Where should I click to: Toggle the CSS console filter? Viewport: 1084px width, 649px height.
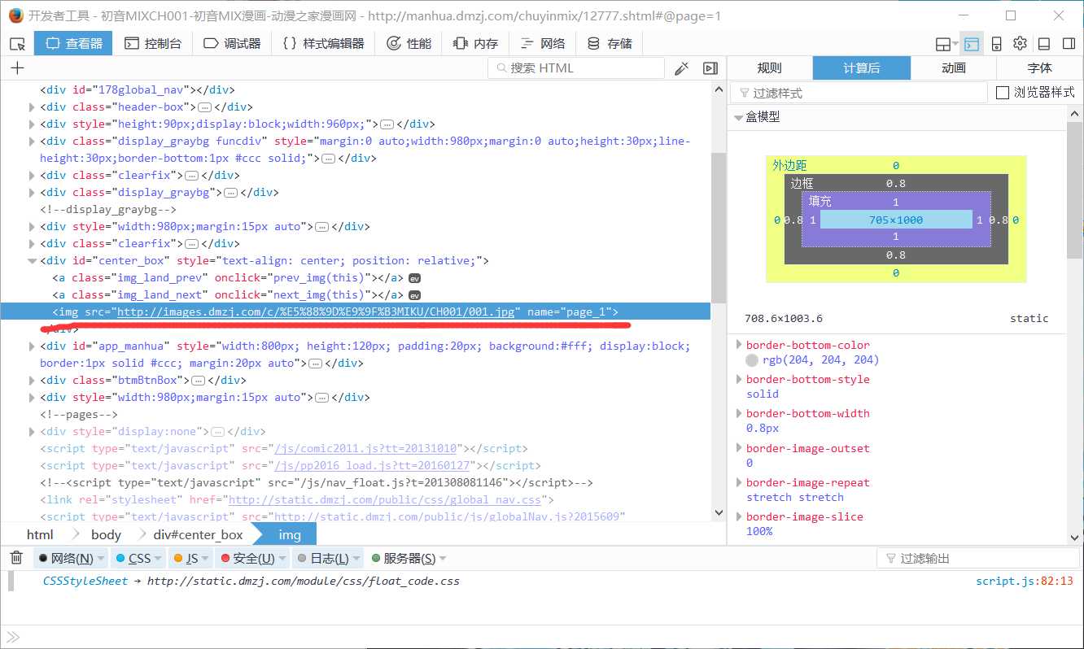133,558
